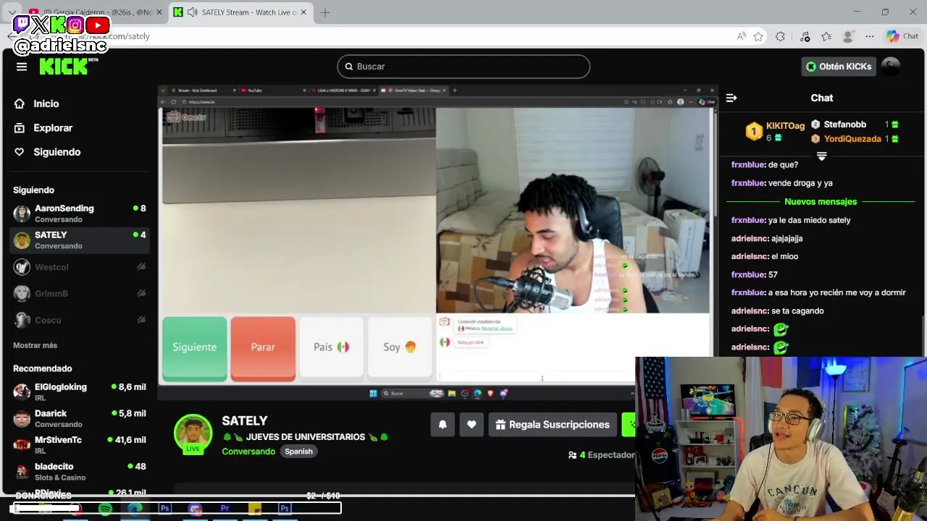Open the recommended channel bladecito

pyautogui.click(x=80, y=472)
